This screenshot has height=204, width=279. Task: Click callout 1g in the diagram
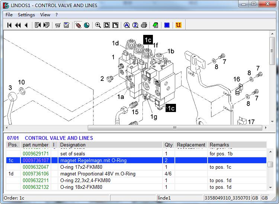pyautogui.click(x=154, y=117)
